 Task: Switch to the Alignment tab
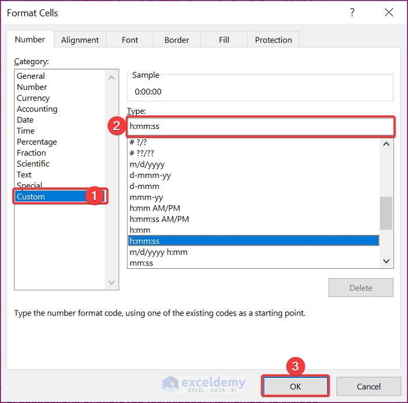[x=80, y=40]
